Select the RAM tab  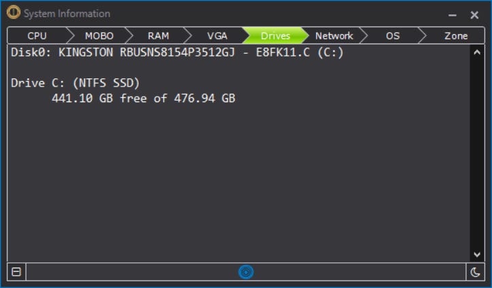click(x=158, y=35)
